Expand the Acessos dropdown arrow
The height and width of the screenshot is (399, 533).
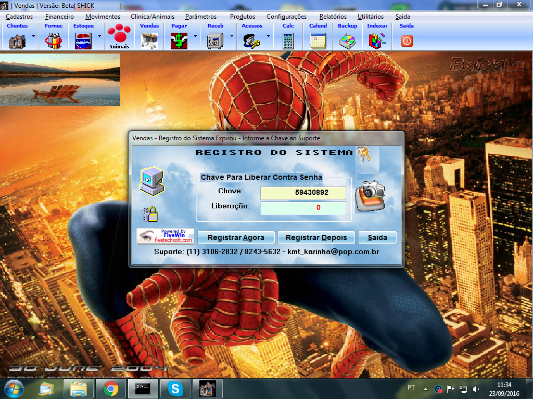pyautogui.click(x=268, y=36)
